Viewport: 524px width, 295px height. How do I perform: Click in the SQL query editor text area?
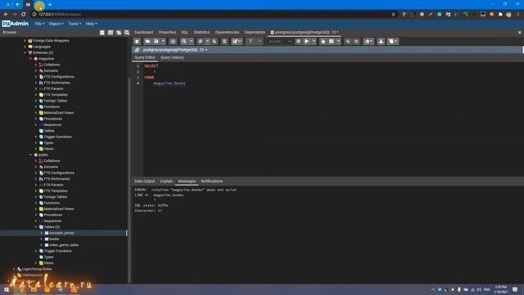coord(332,119)
